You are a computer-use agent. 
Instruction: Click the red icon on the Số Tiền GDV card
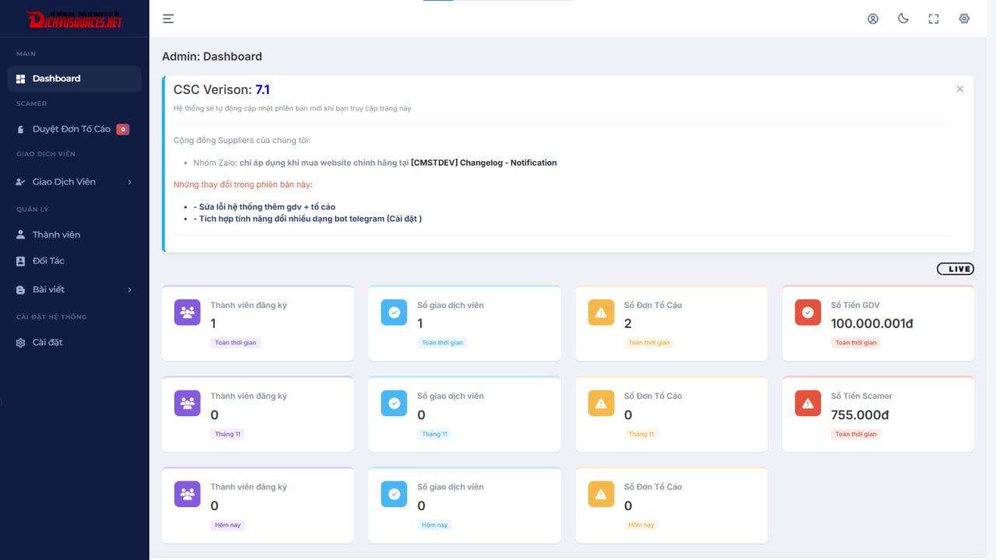pyautogui.click(x=808, y=312)
